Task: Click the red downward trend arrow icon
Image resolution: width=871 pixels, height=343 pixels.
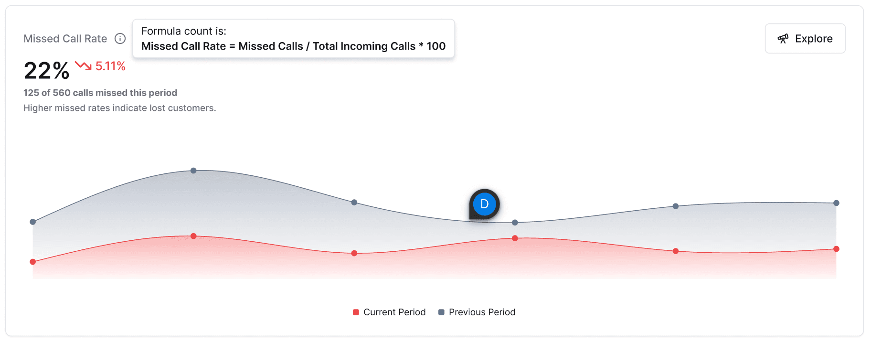Action: click(83, 65)
